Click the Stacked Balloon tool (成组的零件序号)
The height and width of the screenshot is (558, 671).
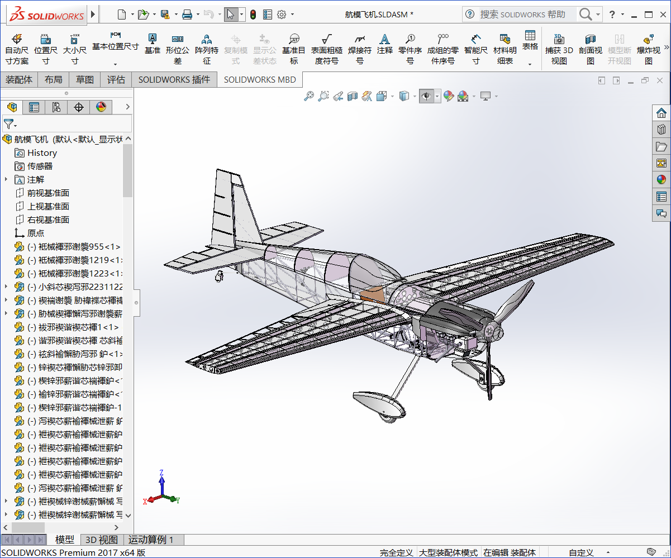[x=443, y=49]
